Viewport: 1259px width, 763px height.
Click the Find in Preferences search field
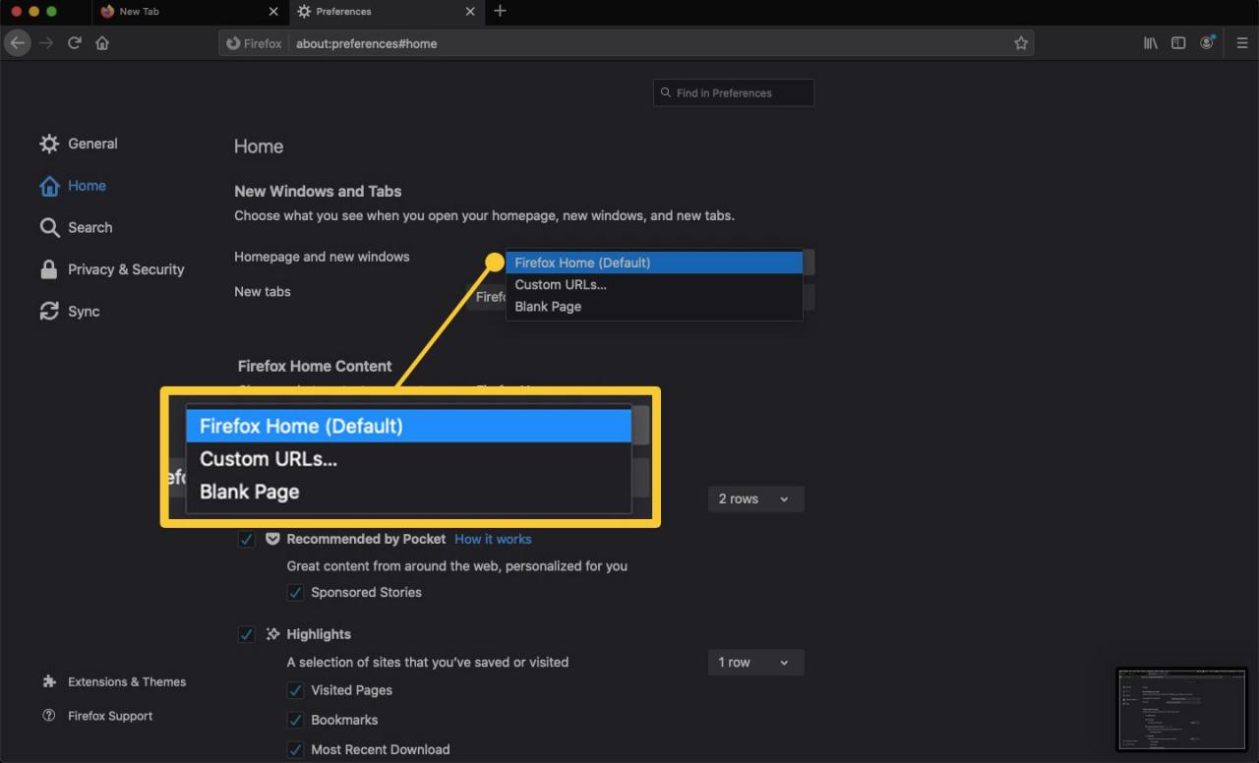pyautogui.click(x=734, y=92)
